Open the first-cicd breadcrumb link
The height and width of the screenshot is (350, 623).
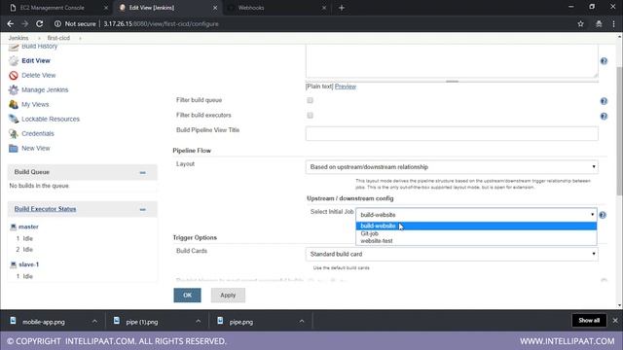coord(58,38)
